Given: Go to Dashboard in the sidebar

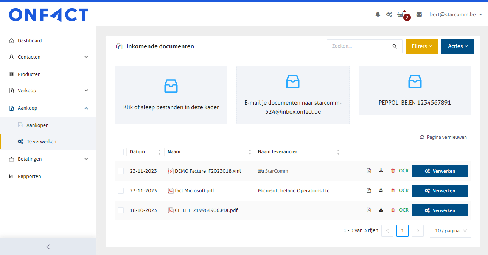Looking at the screenshot, I should (30, 40).
